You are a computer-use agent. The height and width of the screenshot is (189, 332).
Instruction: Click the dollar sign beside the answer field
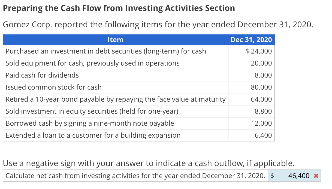point(271,176)
